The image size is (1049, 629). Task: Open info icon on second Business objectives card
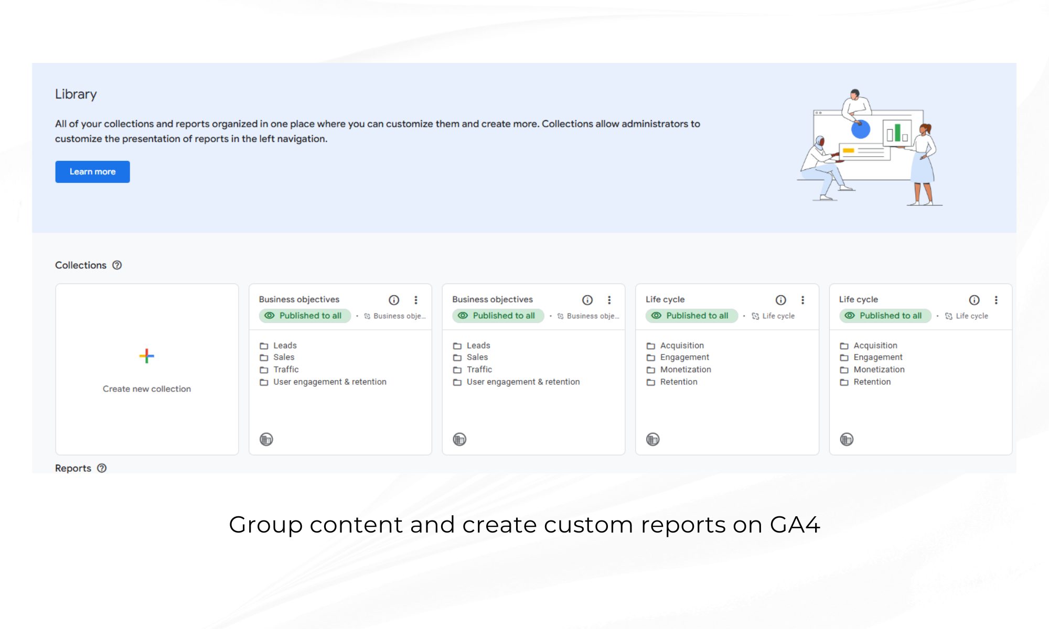pos(587,300)
